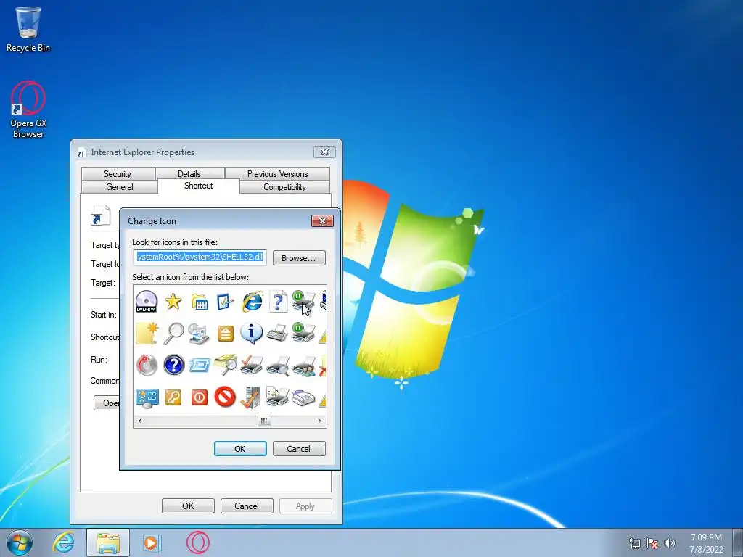
Task: Close the Change Icon dialog
Action: [322, 220]
